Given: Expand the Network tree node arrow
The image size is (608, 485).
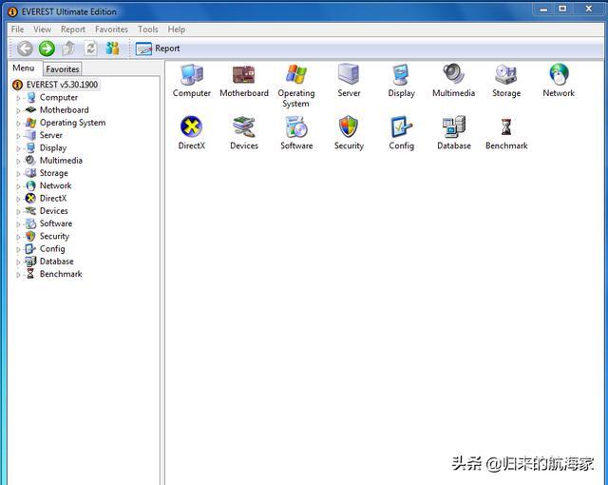Looking at the screenshot, I should (18, 186).
